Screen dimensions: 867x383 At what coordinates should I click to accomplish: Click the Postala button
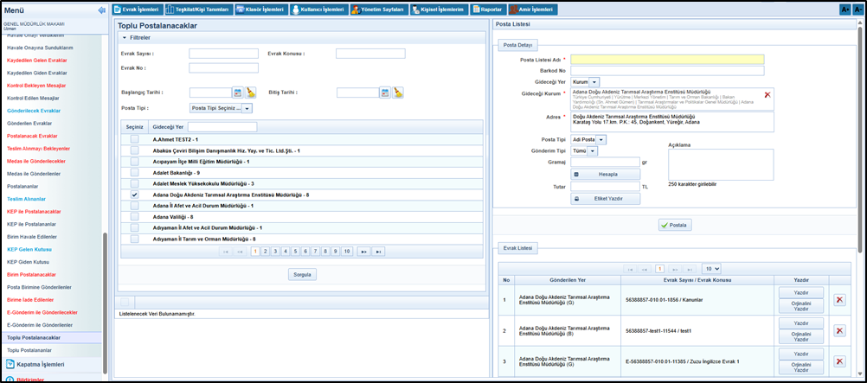675,225
